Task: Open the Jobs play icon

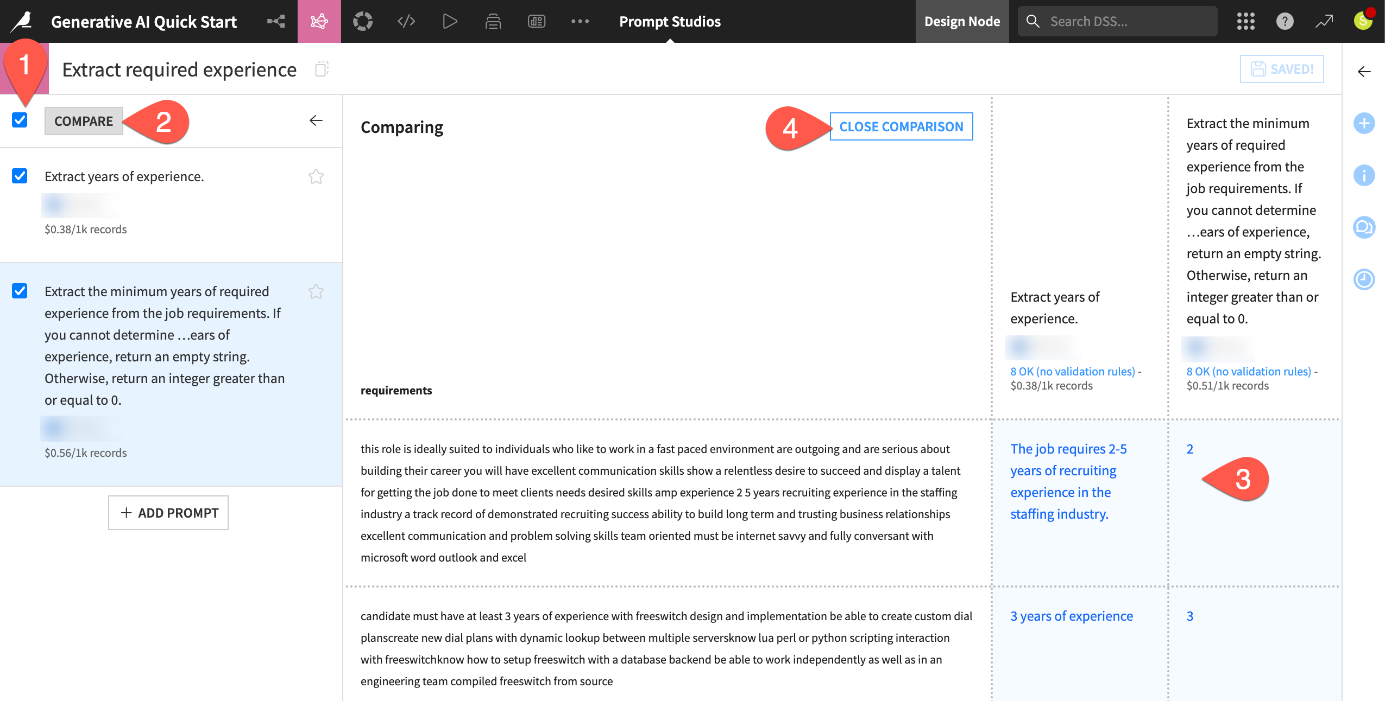Action: (x=450, y=21)
